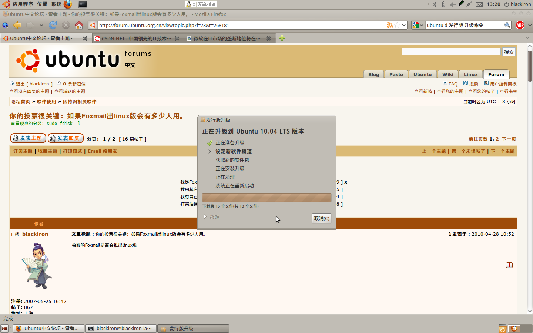Open the Blog tab on forum header

coord(373,74)
